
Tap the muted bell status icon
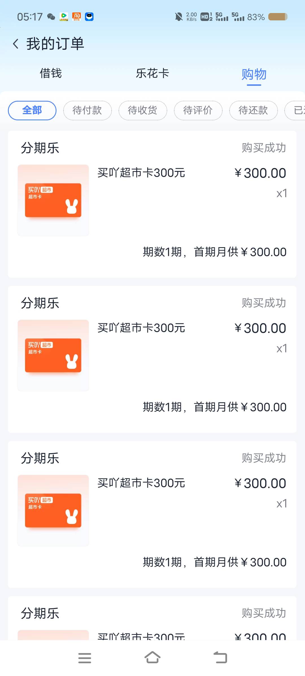[x=178, y=17]
